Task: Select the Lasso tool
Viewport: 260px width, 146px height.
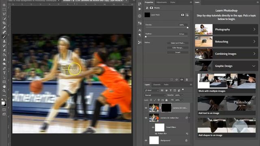Action: 4,14
